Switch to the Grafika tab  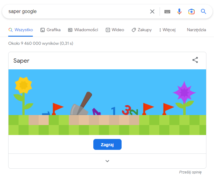50,30
